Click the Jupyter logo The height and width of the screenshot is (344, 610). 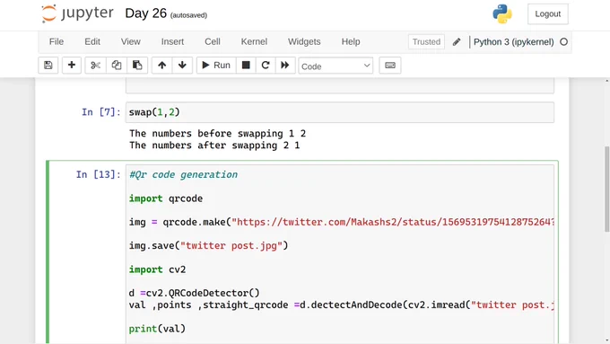pyautogui.click(x=77, y=13)
